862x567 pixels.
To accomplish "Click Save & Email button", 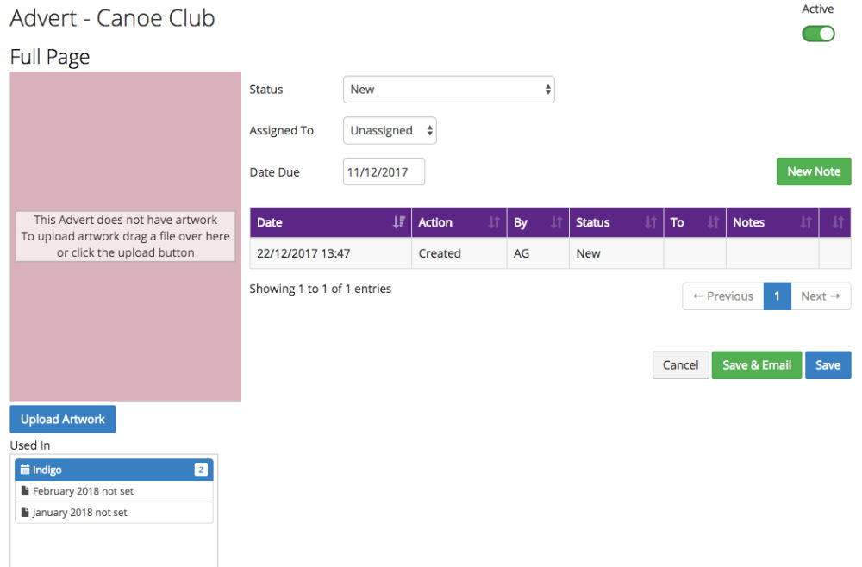I will pyautogui.click(x=756, y=365).
